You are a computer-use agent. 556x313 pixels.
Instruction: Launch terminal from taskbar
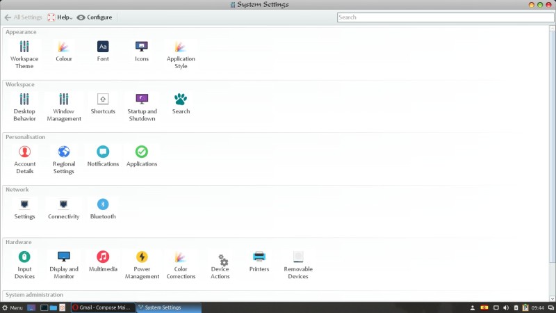44,307
